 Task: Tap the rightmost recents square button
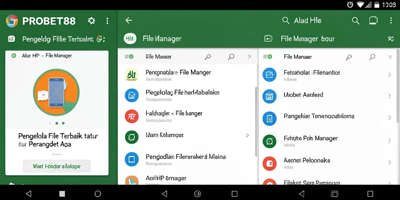click(x=370, y=194)
